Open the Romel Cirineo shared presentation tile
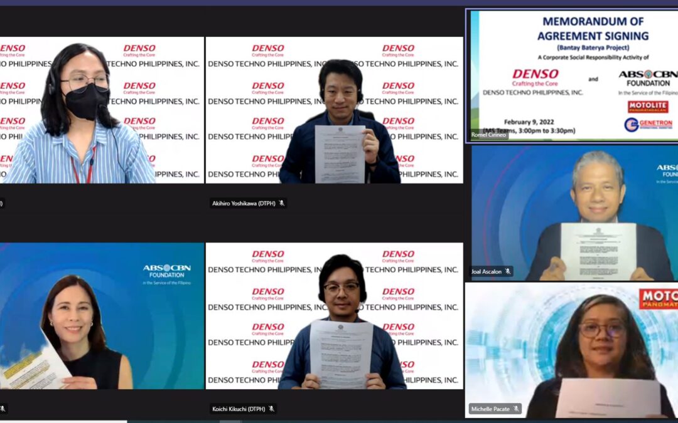The height and width of the screenshot is (423, 678). point(571,72)
